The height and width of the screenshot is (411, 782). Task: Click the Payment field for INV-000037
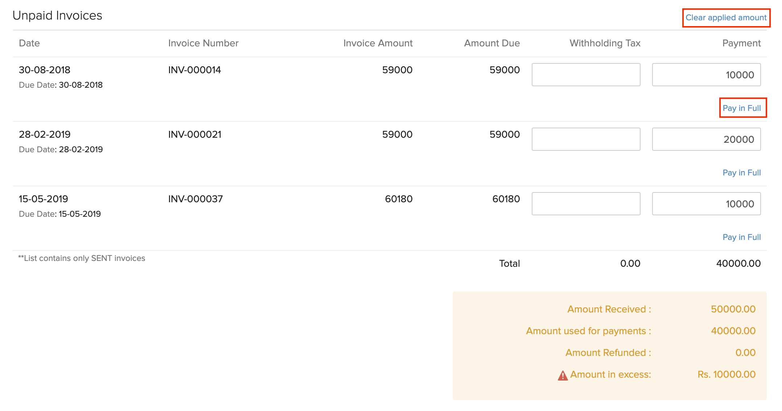click(x=706, y=204)
